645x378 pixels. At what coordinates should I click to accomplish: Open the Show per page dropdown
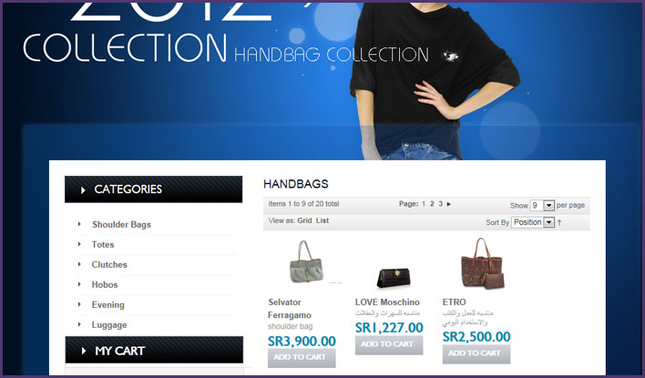point(542,205)
